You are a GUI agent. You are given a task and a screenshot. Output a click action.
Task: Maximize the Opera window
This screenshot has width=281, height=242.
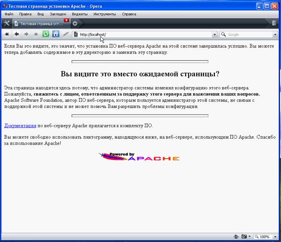267,6
